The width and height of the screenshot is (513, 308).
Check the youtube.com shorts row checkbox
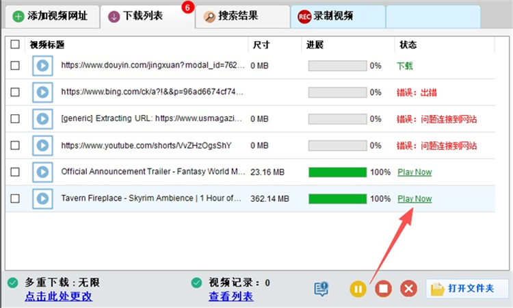pyautogui.click(x=15, y=145)
